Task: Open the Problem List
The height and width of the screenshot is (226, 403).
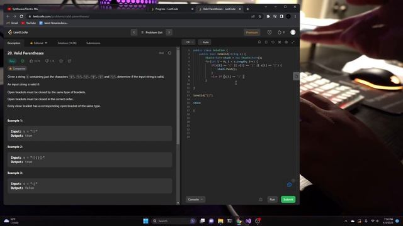Action: coord(152,32)
